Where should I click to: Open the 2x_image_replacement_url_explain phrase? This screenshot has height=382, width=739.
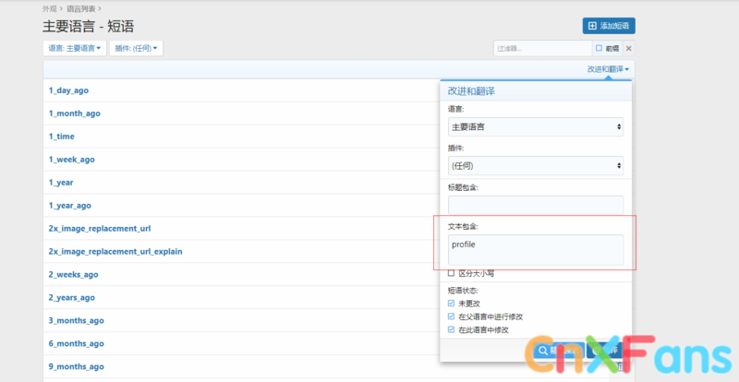[x=115, y=251]
